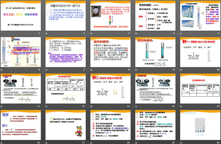Select slide 7 example question thumbnail

[66, 52]
